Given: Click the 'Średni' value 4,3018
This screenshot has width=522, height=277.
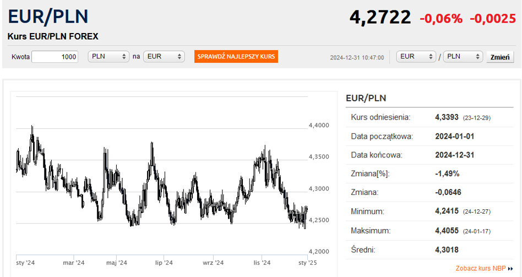Looking at the screenshot, I should (x=447, y=249).
